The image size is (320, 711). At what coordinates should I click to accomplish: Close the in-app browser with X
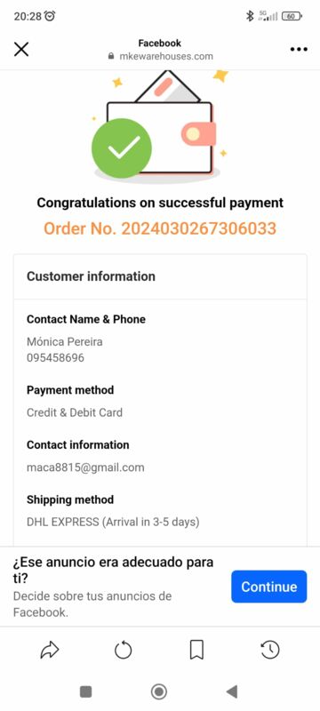pos(21,49)
